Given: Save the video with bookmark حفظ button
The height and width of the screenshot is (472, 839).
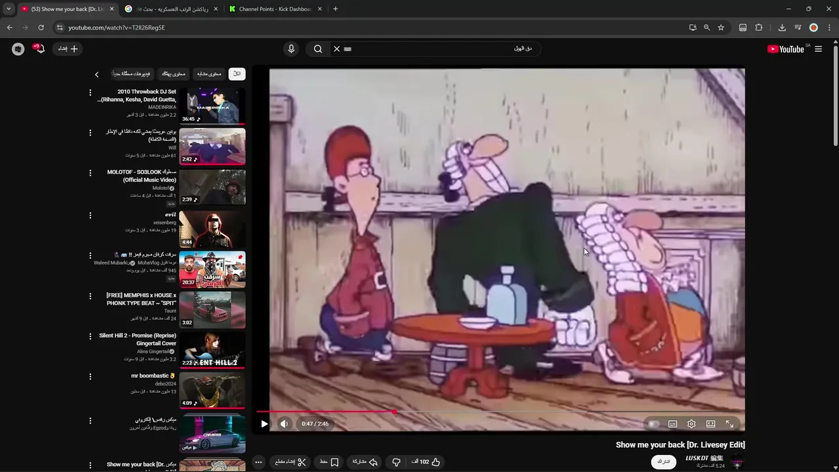Looking at the screenshot, I should pos(329,462).
